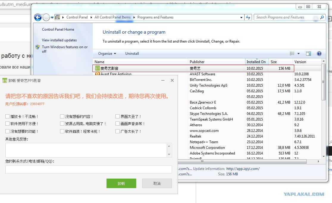Viewport: 332px width, 203px height.
Task: Sort programs by Size column
Action: coord(281,62)
